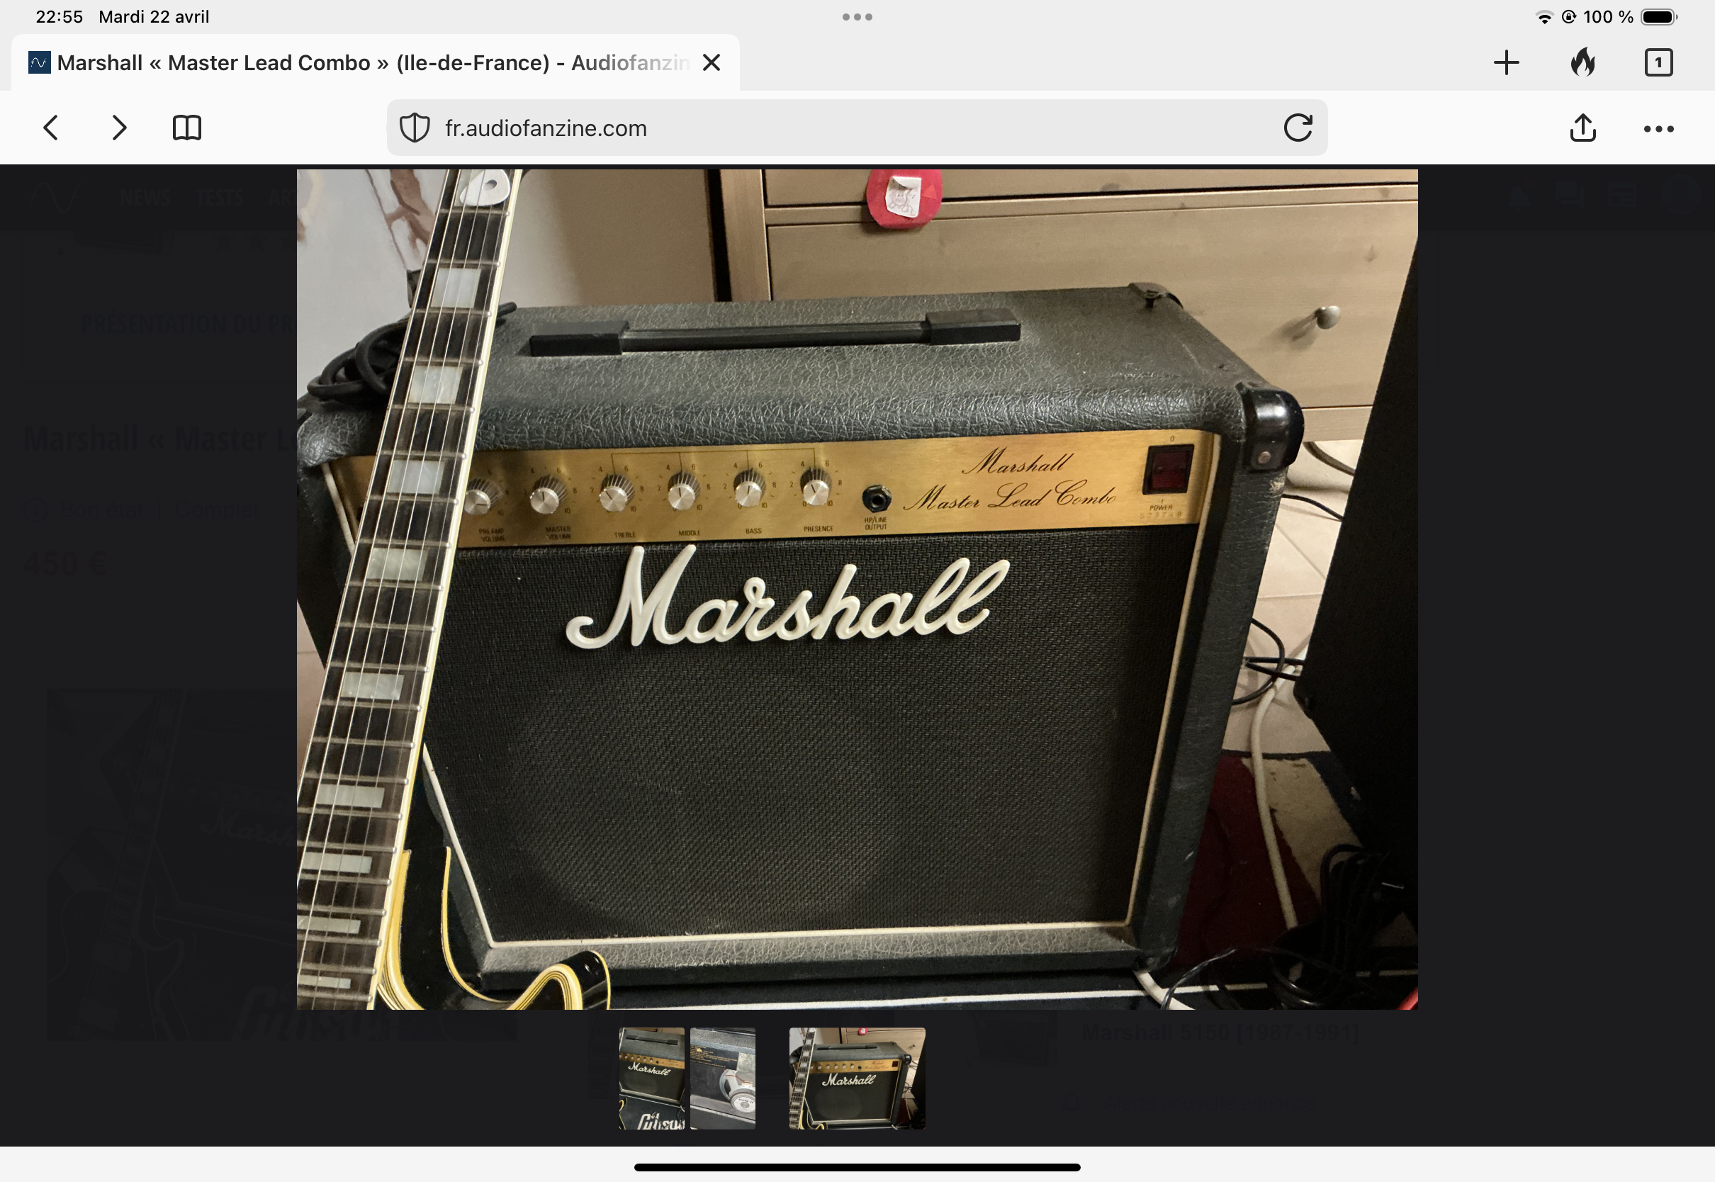
Task: Tap the Wi-Fi status icon
Action: coord(1544,17)
